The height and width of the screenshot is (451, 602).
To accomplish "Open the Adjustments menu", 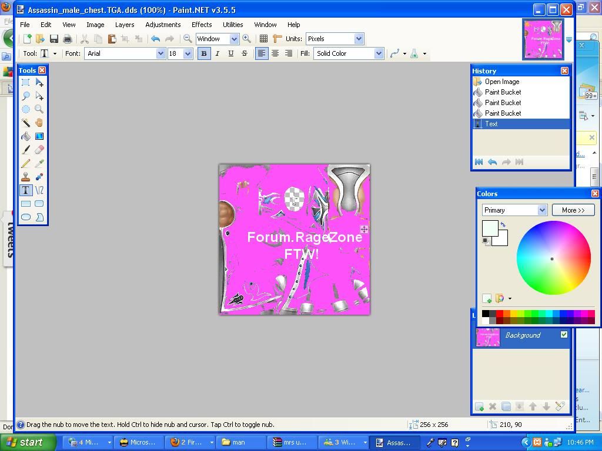I will (x=163, y=25).
